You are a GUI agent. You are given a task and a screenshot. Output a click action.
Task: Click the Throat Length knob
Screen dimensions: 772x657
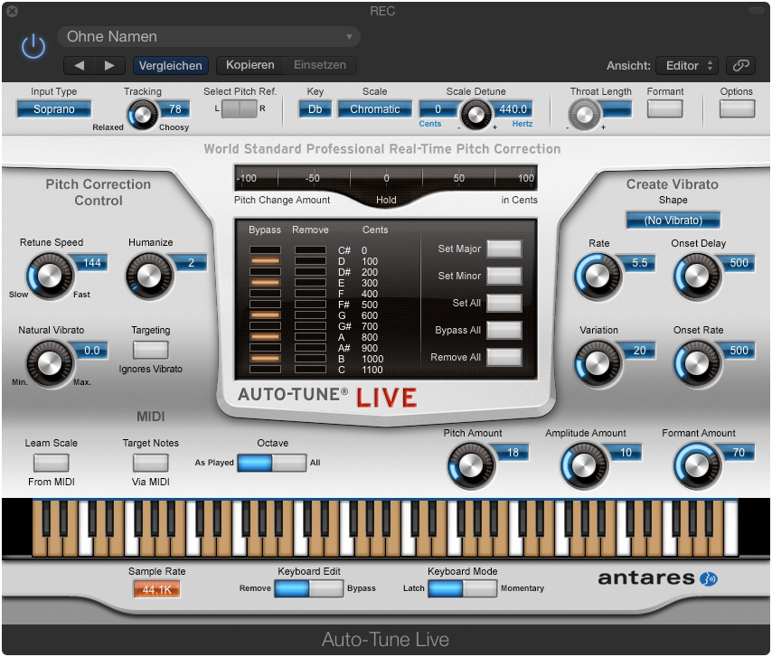click(584, 115)
